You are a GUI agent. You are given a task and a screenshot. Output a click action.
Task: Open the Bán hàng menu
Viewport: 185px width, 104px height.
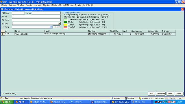[46, 5]
